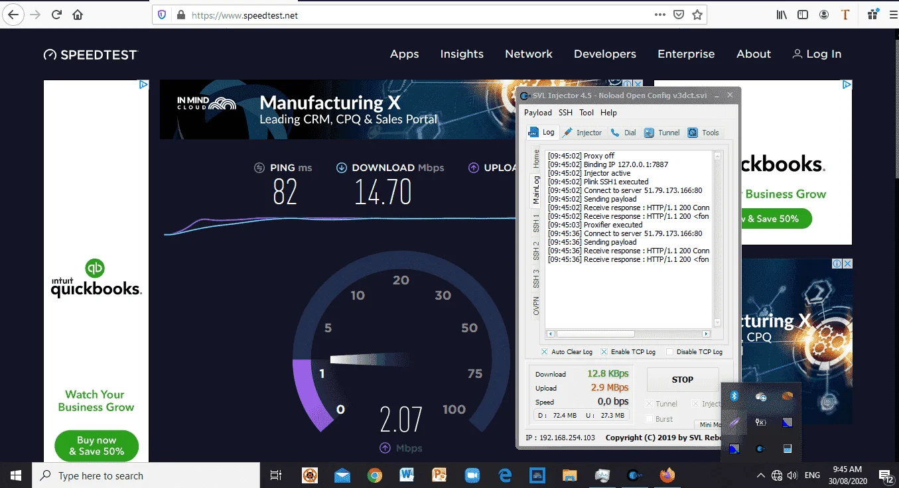Open Mail app from taskbar
Viewport: 899px width, 488px height.
tap(342, 475)
